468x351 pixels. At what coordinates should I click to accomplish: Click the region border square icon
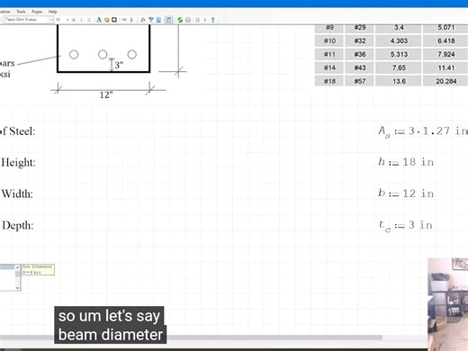(x=114, y=20)
